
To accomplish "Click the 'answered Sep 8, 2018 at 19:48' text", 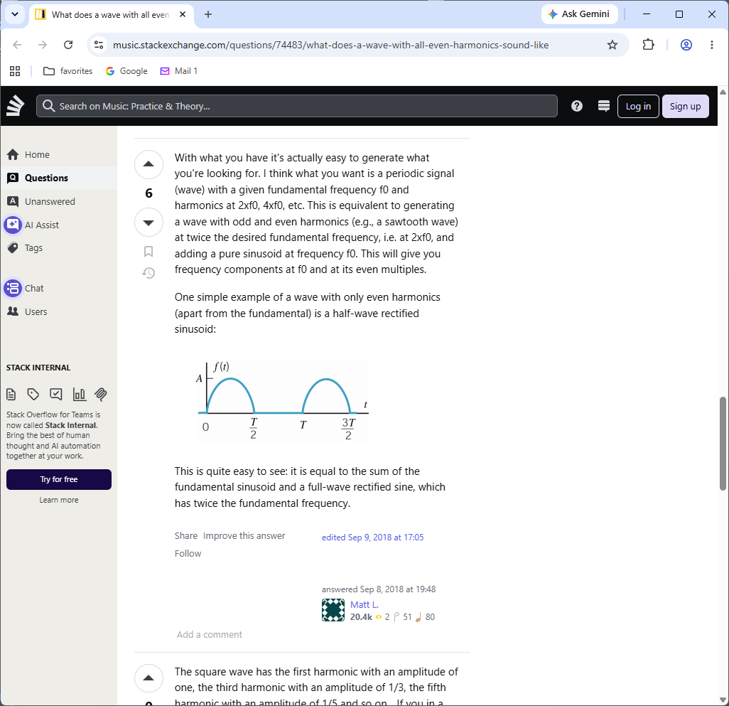I will coord(379,589).
